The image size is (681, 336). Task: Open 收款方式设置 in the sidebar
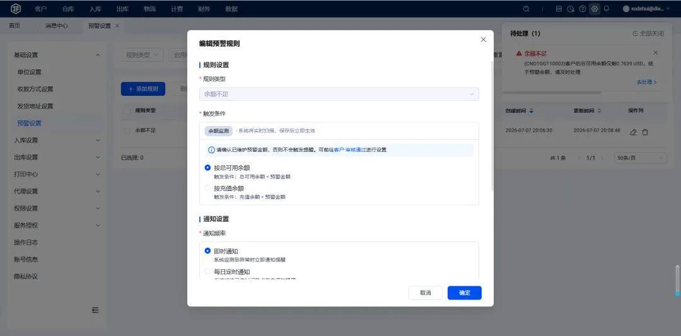pos(35,89)
